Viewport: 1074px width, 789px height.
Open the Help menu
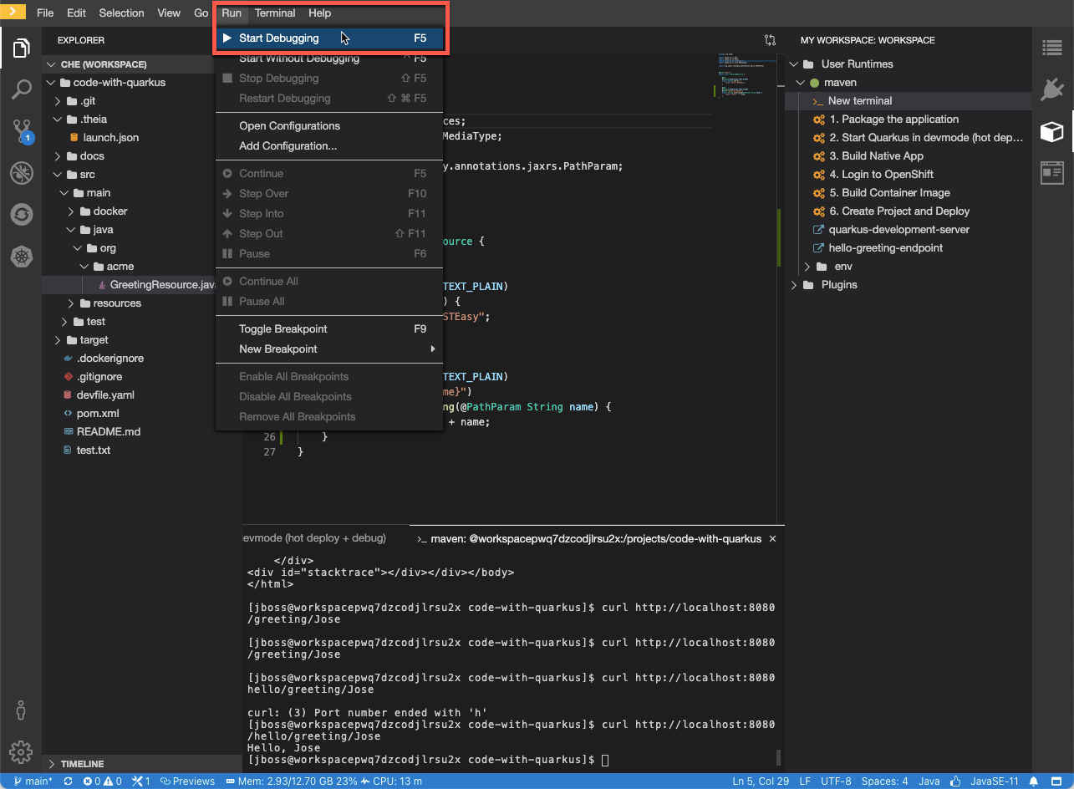tap(319, 13)
